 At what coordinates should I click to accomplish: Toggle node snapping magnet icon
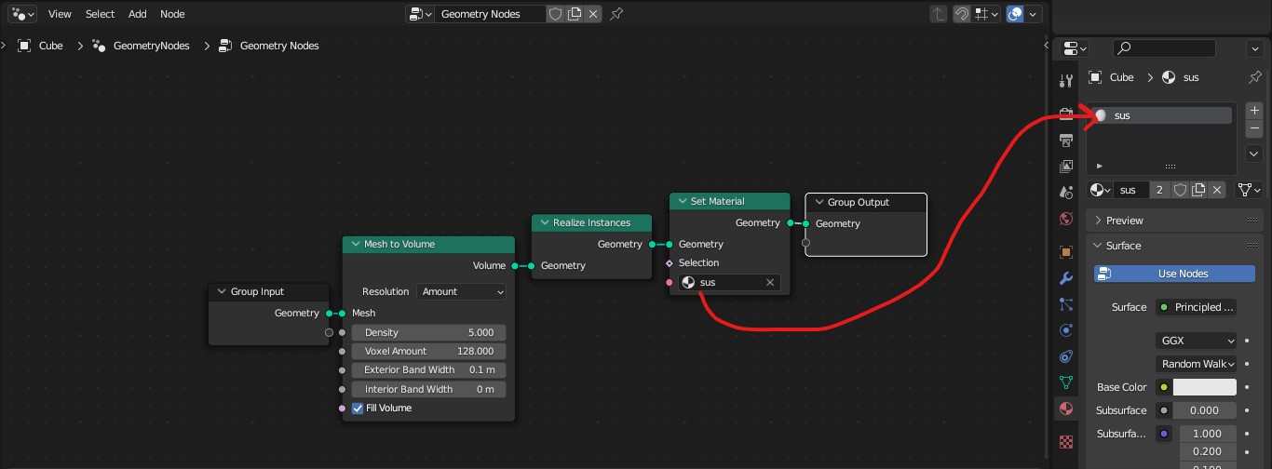pyautogui.click(x=963, y=14)
